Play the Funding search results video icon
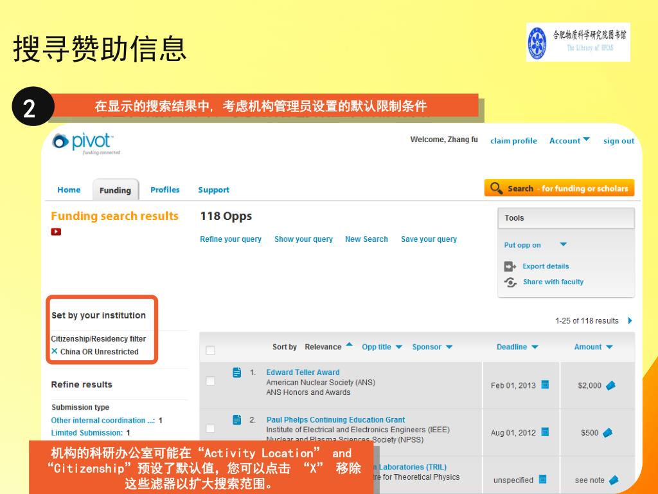658x494 pixels. pos(56,232)
